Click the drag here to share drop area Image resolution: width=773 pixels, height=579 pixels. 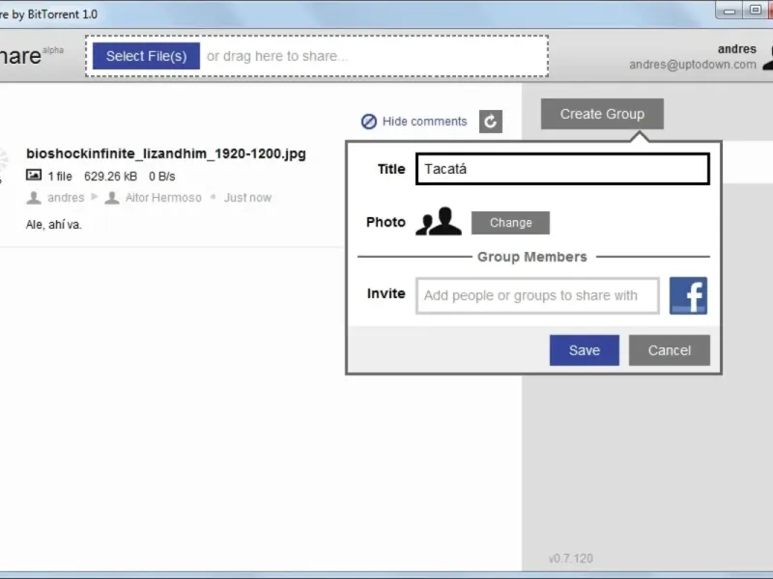click(x=317, y=56)
